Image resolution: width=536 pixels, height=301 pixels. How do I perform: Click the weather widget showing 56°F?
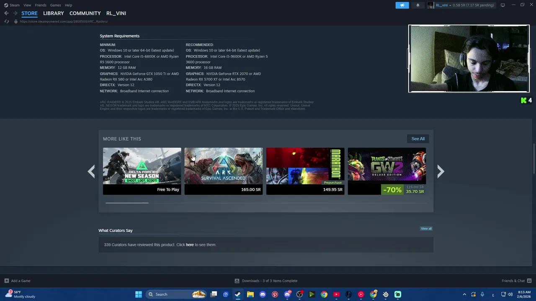coord(20,294)
